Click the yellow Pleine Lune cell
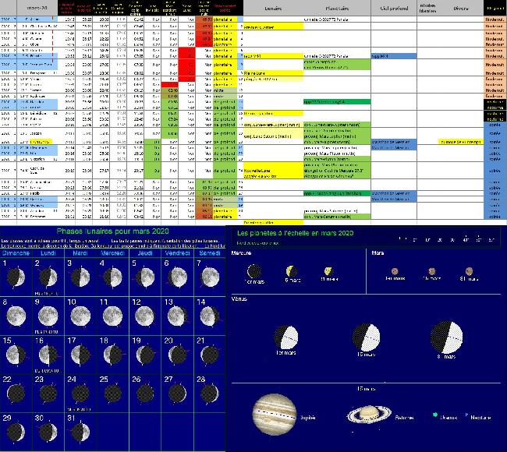The height and width of the screenshot is (452, 507). click(x=273, y=73)
